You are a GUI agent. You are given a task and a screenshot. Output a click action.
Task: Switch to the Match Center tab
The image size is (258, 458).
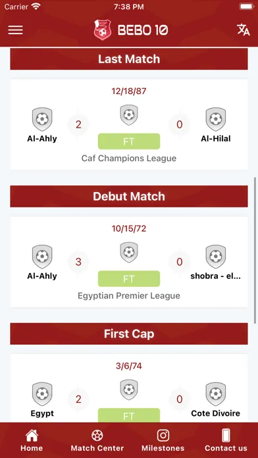tap(97, 440)
